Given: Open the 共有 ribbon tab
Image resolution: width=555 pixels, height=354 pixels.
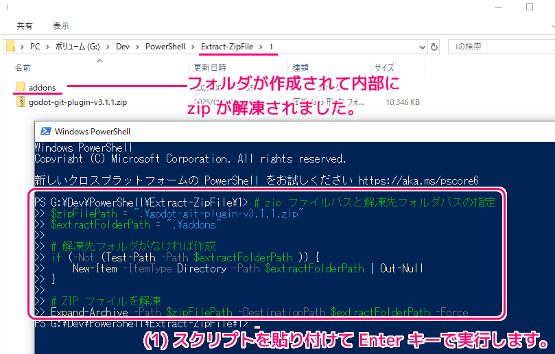Looking at the screenshot, I should click(x=25, y=25).
